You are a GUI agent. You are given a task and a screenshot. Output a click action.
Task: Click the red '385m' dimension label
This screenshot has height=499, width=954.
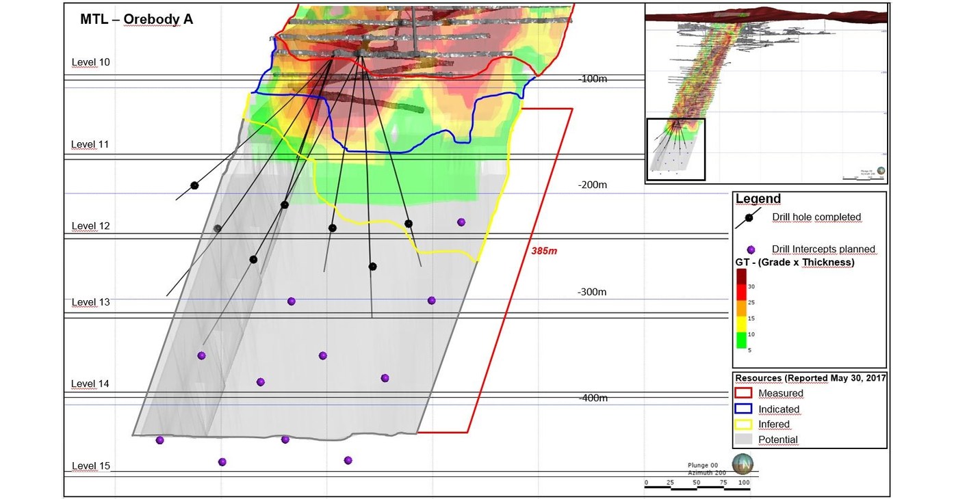(x=544, y=251)
